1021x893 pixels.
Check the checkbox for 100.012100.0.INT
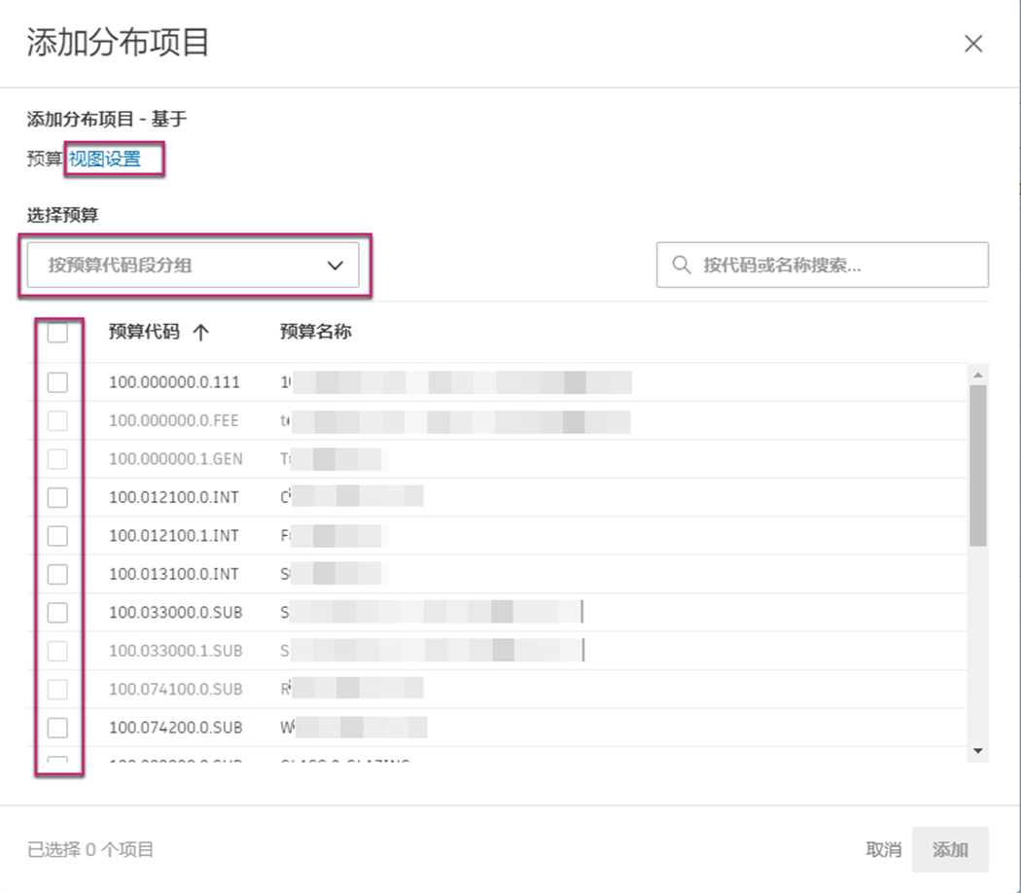click(x=58, y=497)
